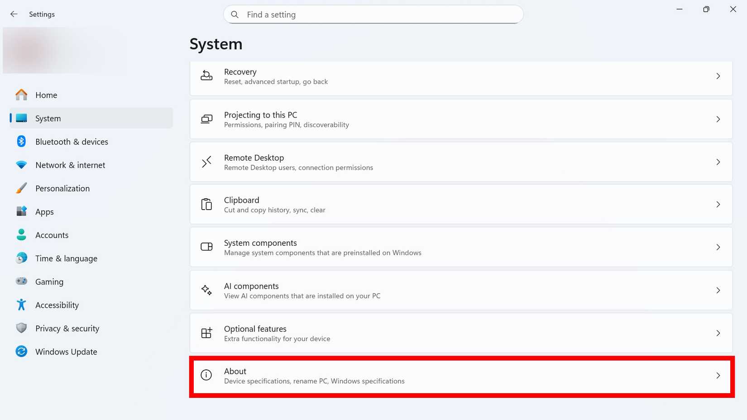Click the AI components sparkle icon

[206, 290]
